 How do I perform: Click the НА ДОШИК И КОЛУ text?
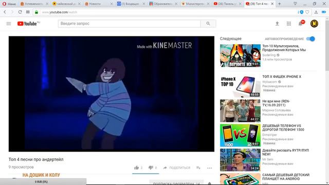coord(41,175)
